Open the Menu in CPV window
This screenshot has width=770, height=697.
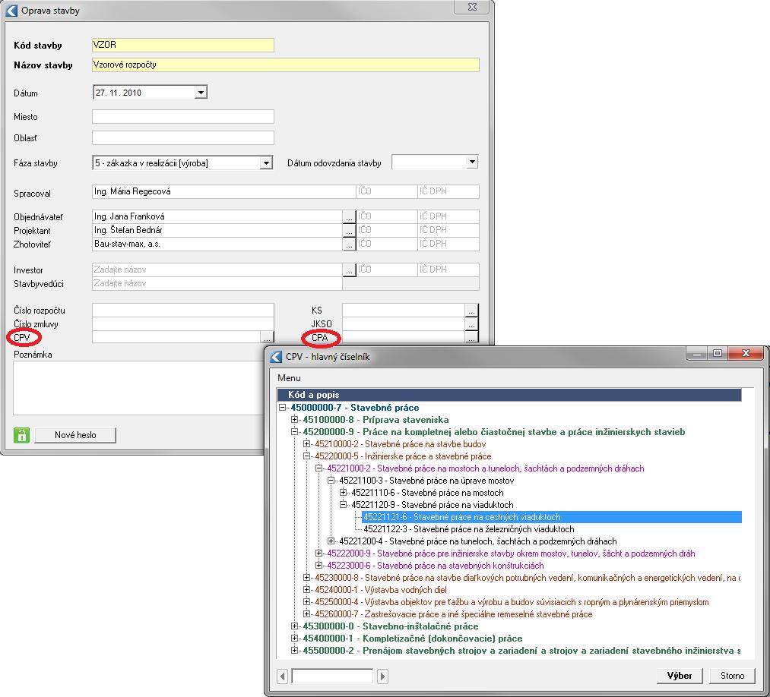(289, 378)
